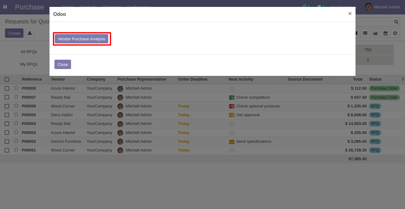
Task: Toggle the select-all checkbox in header
Action: click(7, 79)
